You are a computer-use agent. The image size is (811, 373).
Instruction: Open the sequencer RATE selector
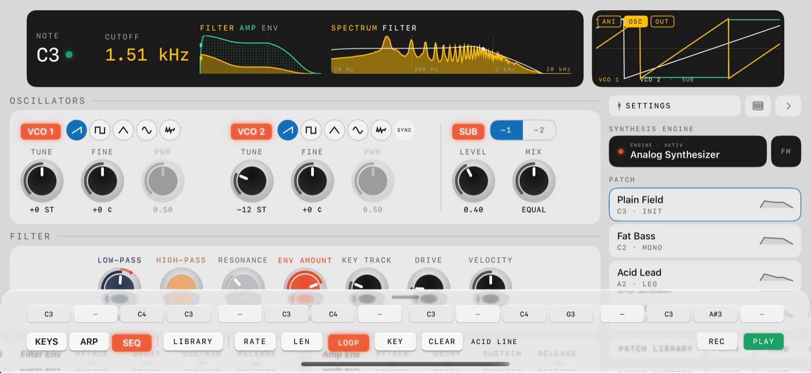[x=254, y=342]
